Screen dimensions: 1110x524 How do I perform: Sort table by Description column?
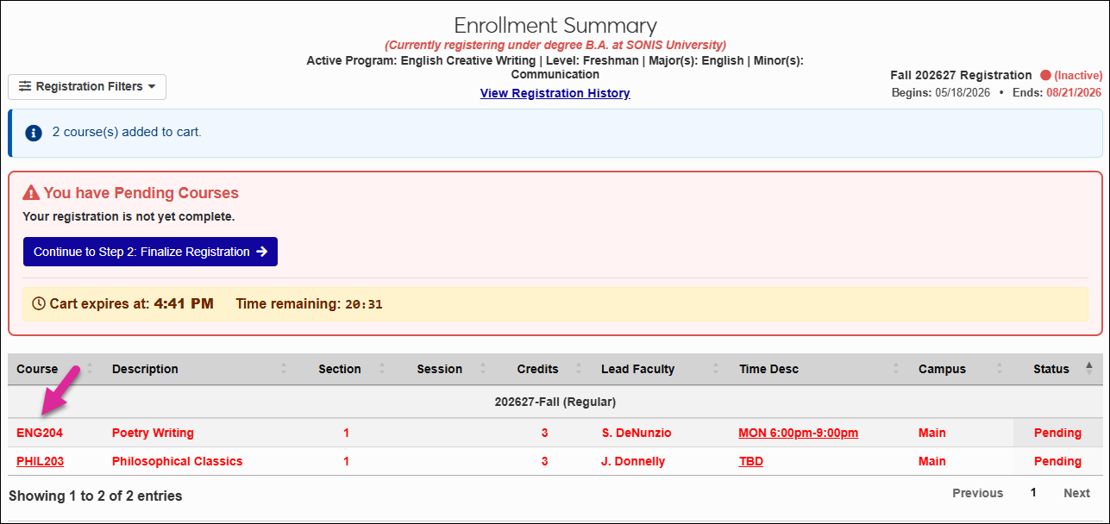199,369
